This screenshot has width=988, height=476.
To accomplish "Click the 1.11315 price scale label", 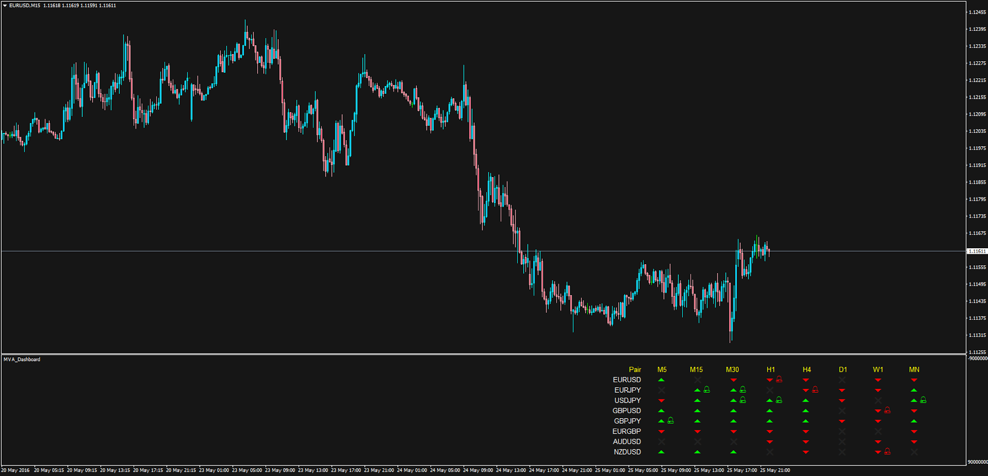I will (x=978, y=335).
